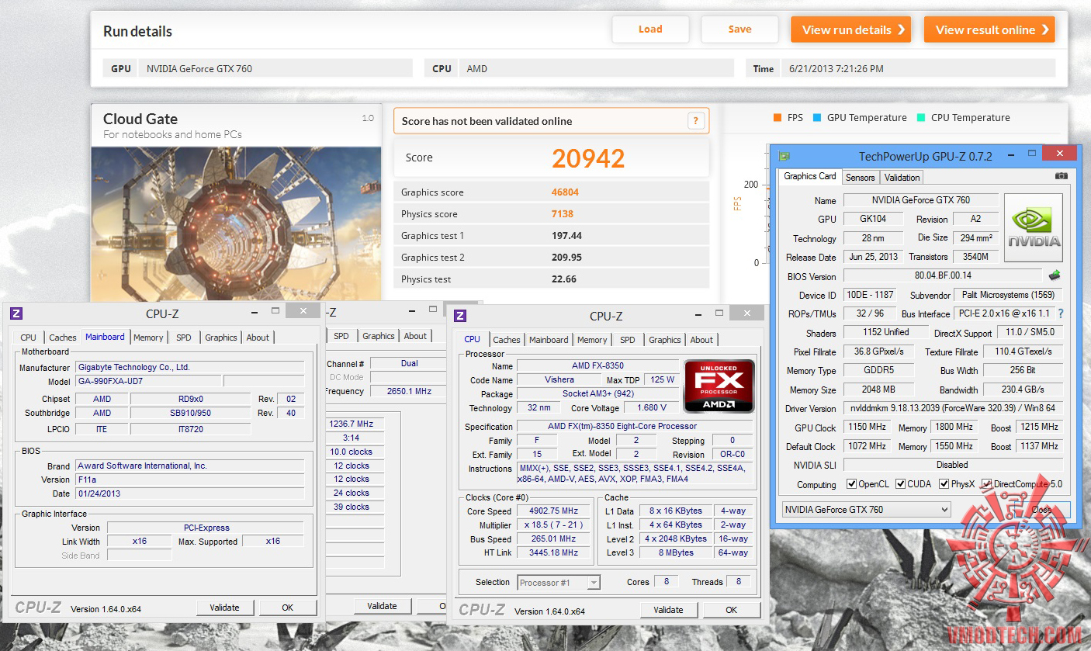Image resolution: width=1091 pixels, height=651 pixels.
Task: Click the Bus Interface question mark in GPU-Z
Action: point(1061,313)
